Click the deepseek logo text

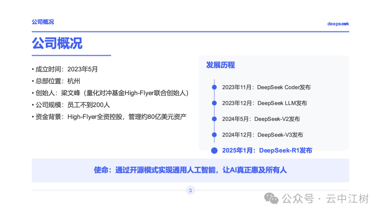(x=338, y=24)
